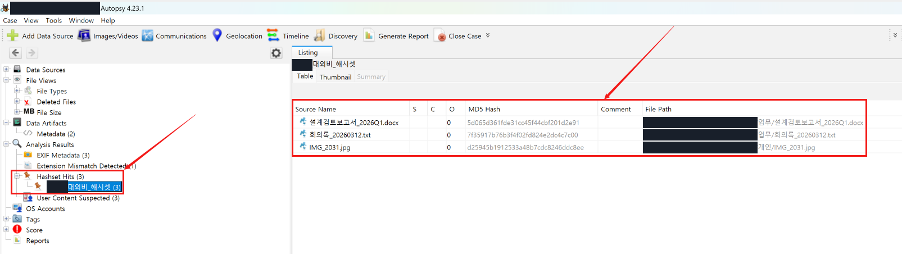Click the Reports node icon
The width and height of the screenshot is (902, 254).
(17, 240)
